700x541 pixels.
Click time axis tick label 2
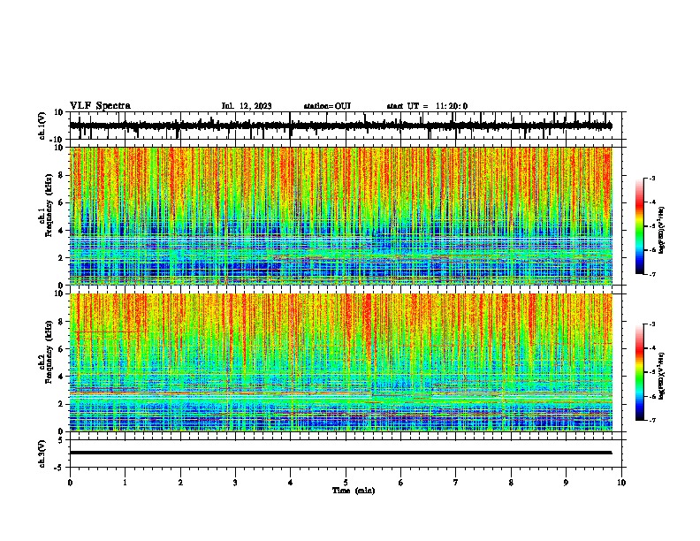pyautogui.click(x=180, y=483)
